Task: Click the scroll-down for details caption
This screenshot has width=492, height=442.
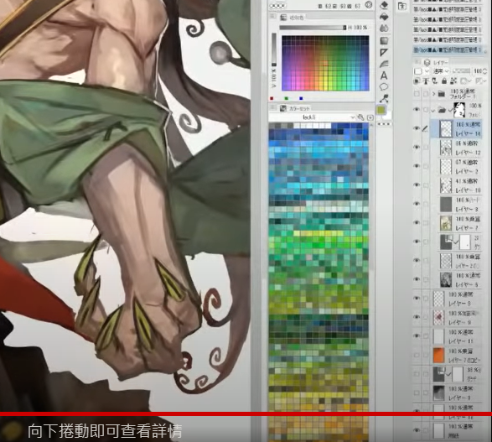Action: click(105, 431)
